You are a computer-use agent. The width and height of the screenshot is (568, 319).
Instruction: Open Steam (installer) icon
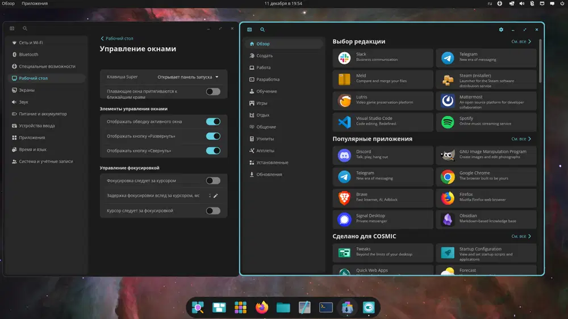(448, 80)
